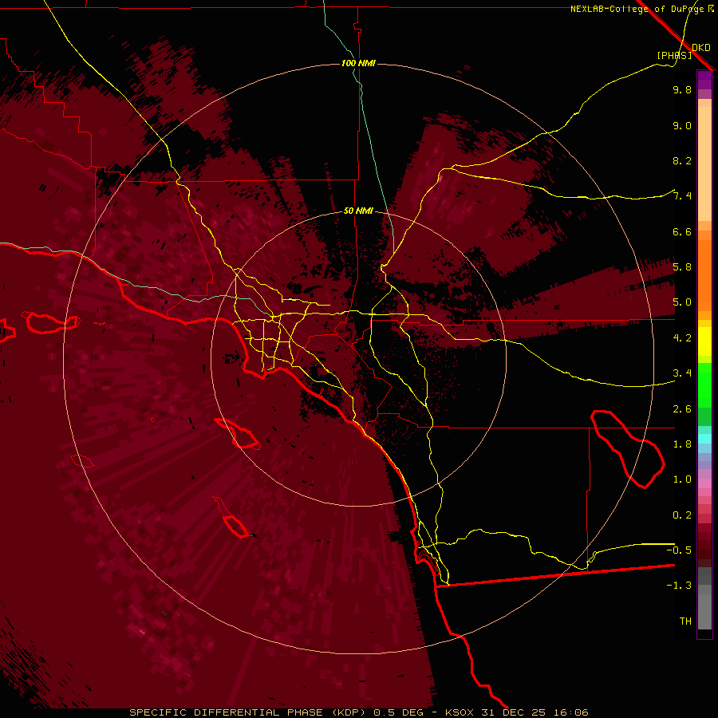Image resolution: width=718 pixels, height=718 pixels.
Task: Pick the pink colorbar segment
Action: click(x=704, y=483)
